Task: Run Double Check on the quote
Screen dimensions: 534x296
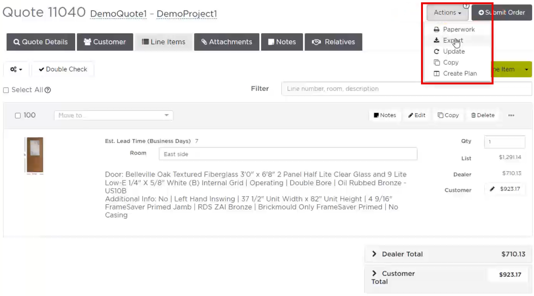Action: [x=63, y=69]
